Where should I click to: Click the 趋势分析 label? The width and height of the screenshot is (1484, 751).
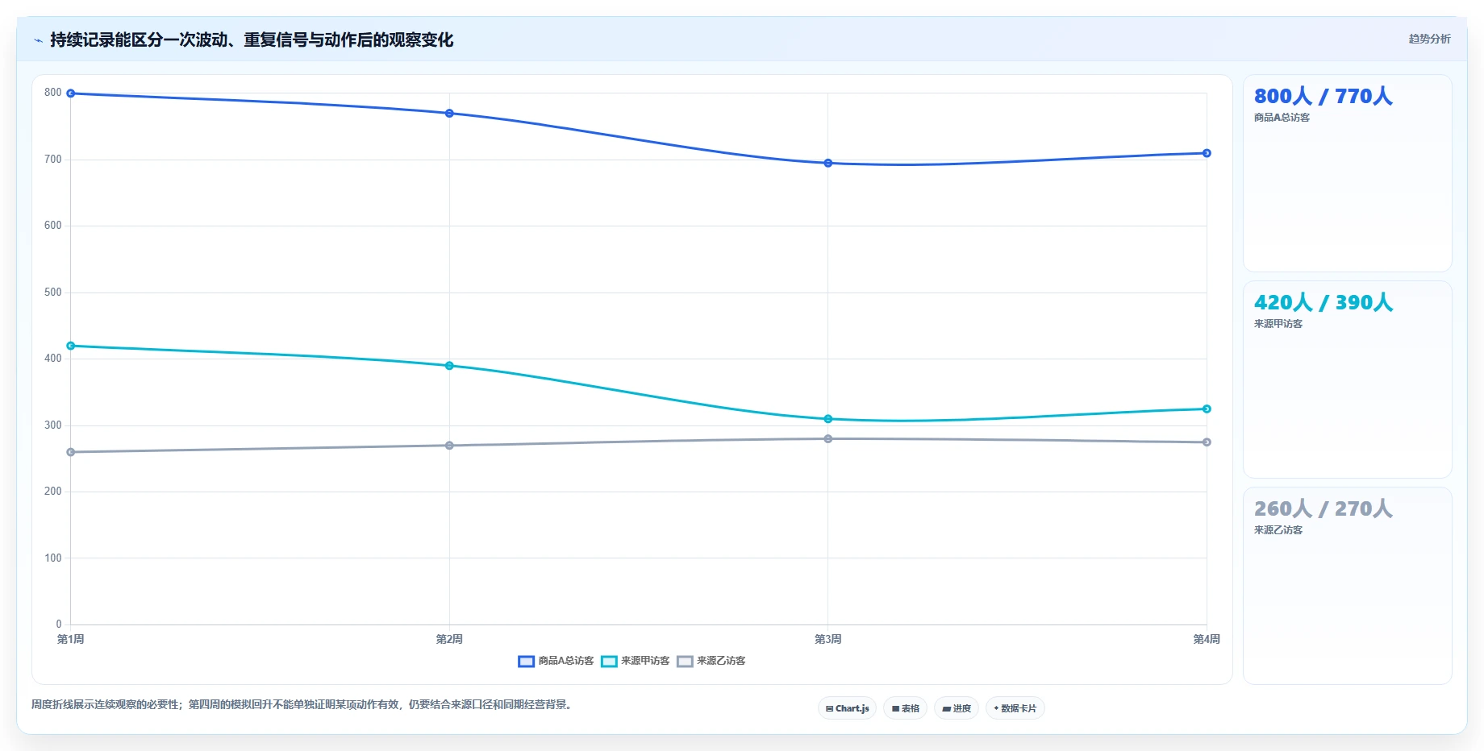[x=1429, y=39]
